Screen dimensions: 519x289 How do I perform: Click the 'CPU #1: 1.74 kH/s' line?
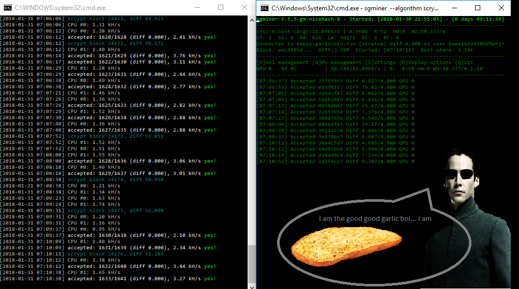click(x=60, y=204)
